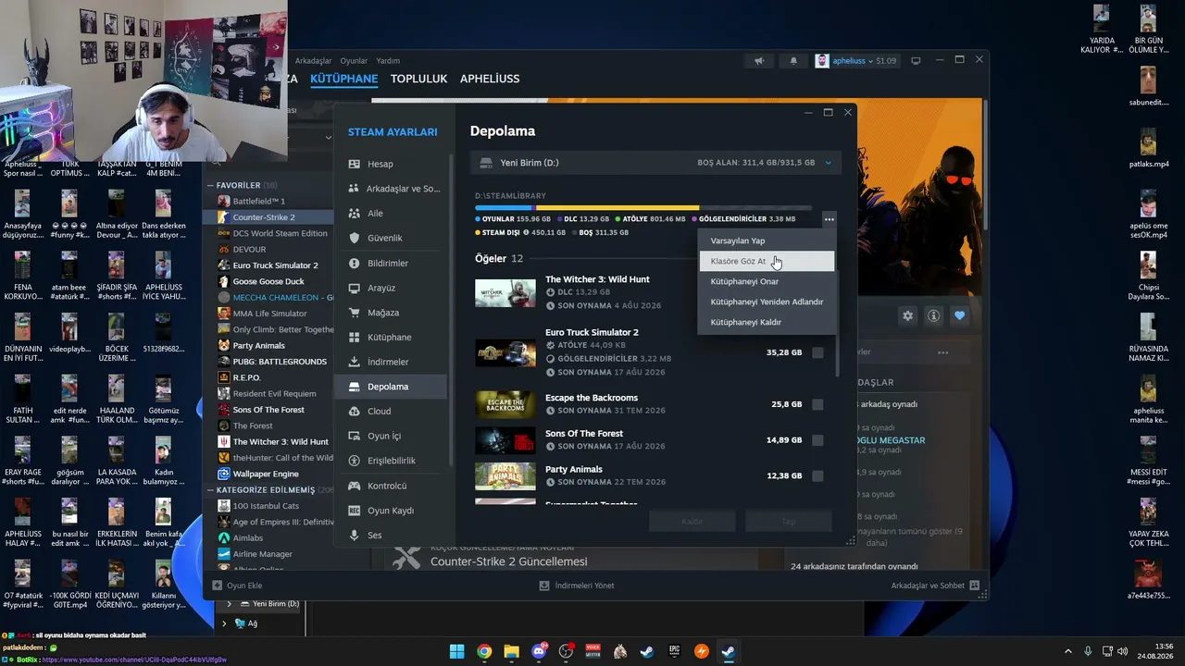Open the Güvenlik shield icon
This screenshot has width=1185, height=666.
click(x=354, y=238)
